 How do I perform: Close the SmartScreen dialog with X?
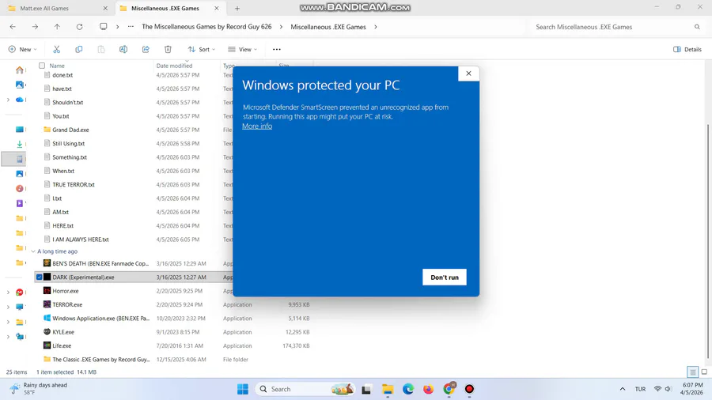tap(468, 74)
